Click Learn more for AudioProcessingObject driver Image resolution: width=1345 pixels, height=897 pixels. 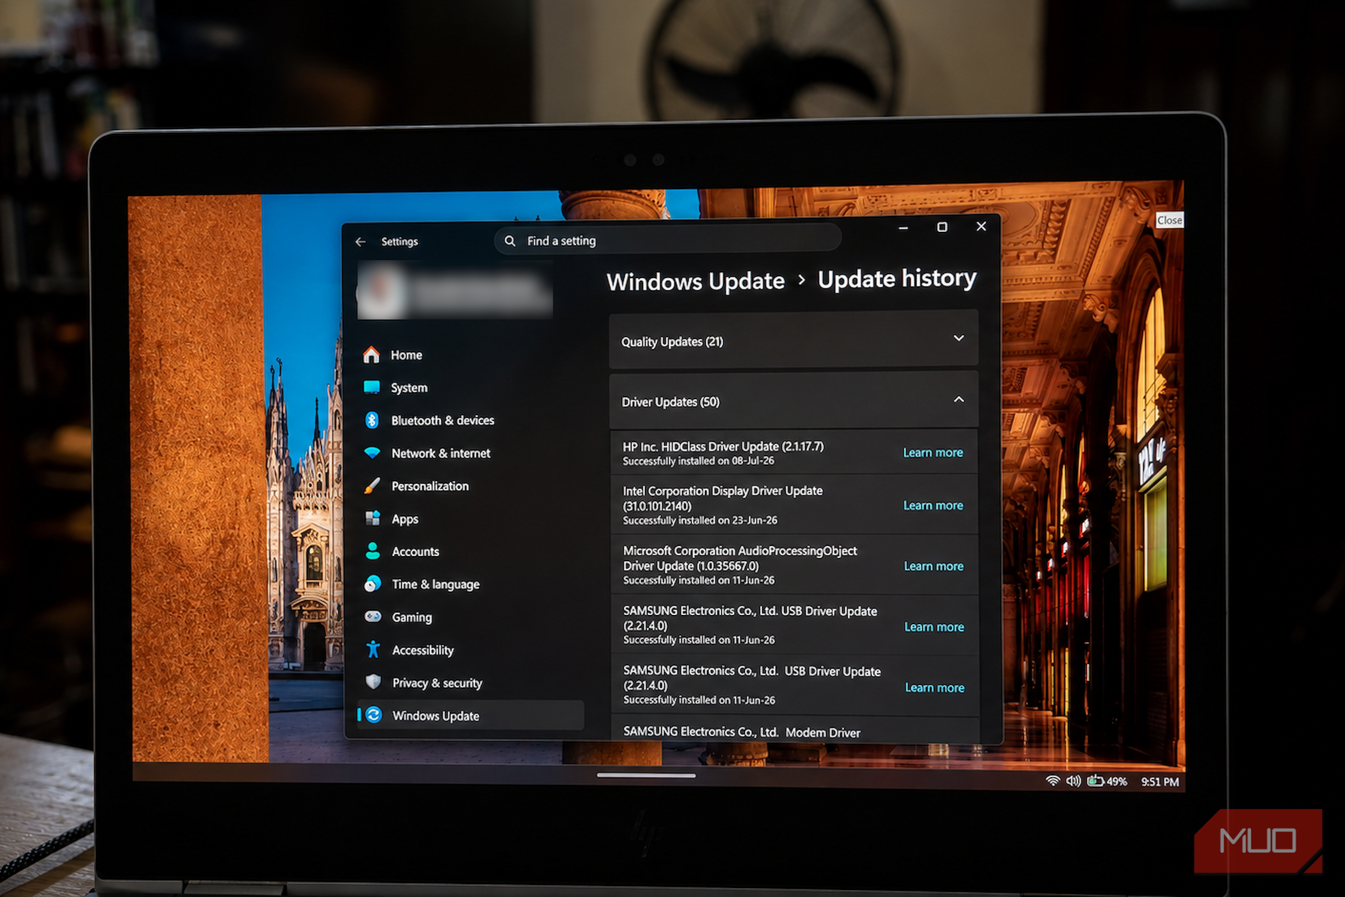pos(933,566)
